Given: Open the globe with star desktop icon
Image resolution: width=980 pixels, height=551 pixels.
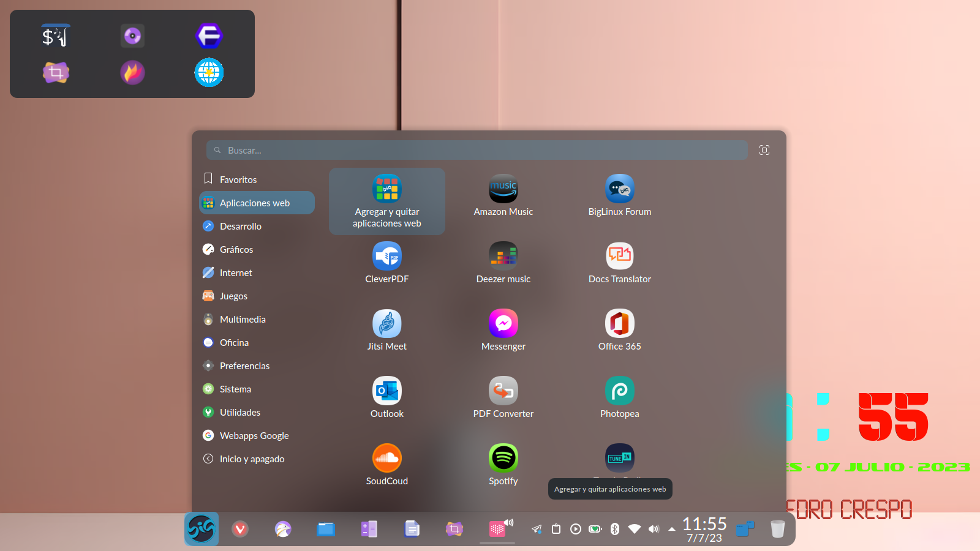Looking at the screenshot, I should 209,73.
